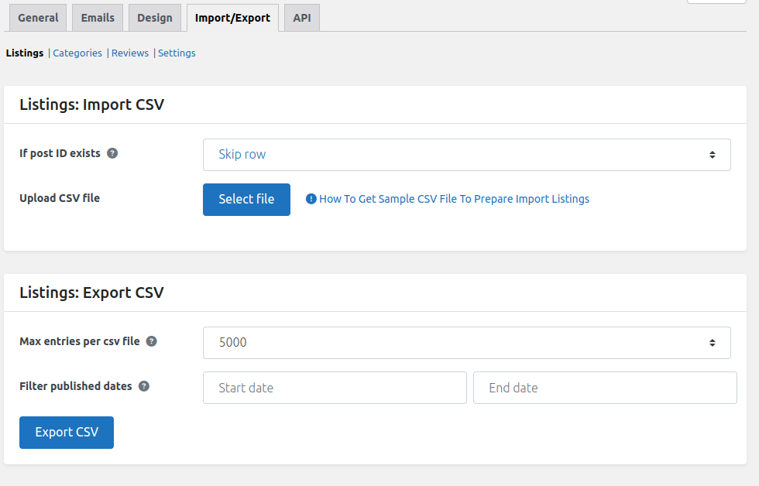Click help icon next to Max entries per csv file
Viewport: 759px width, 486px height.
coord(152,341)
